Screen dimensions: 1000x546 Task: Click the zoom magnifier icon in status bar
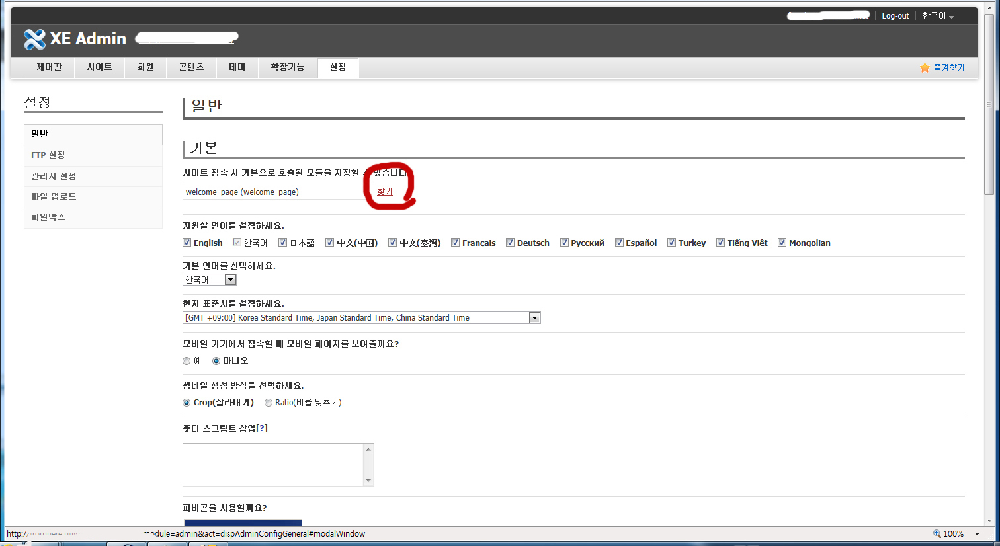pos(937,533)
